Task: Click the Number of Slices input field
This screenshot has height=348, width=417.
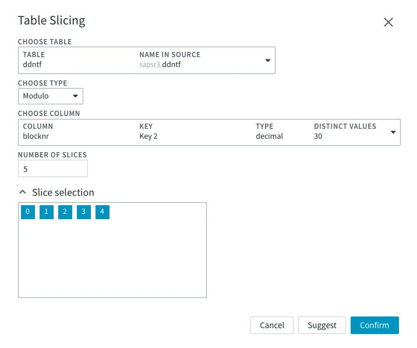Action: (x=53, y=169)
